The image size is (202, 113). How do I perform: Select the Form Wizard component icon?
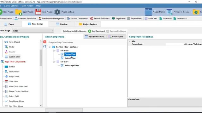coord(6,42)
